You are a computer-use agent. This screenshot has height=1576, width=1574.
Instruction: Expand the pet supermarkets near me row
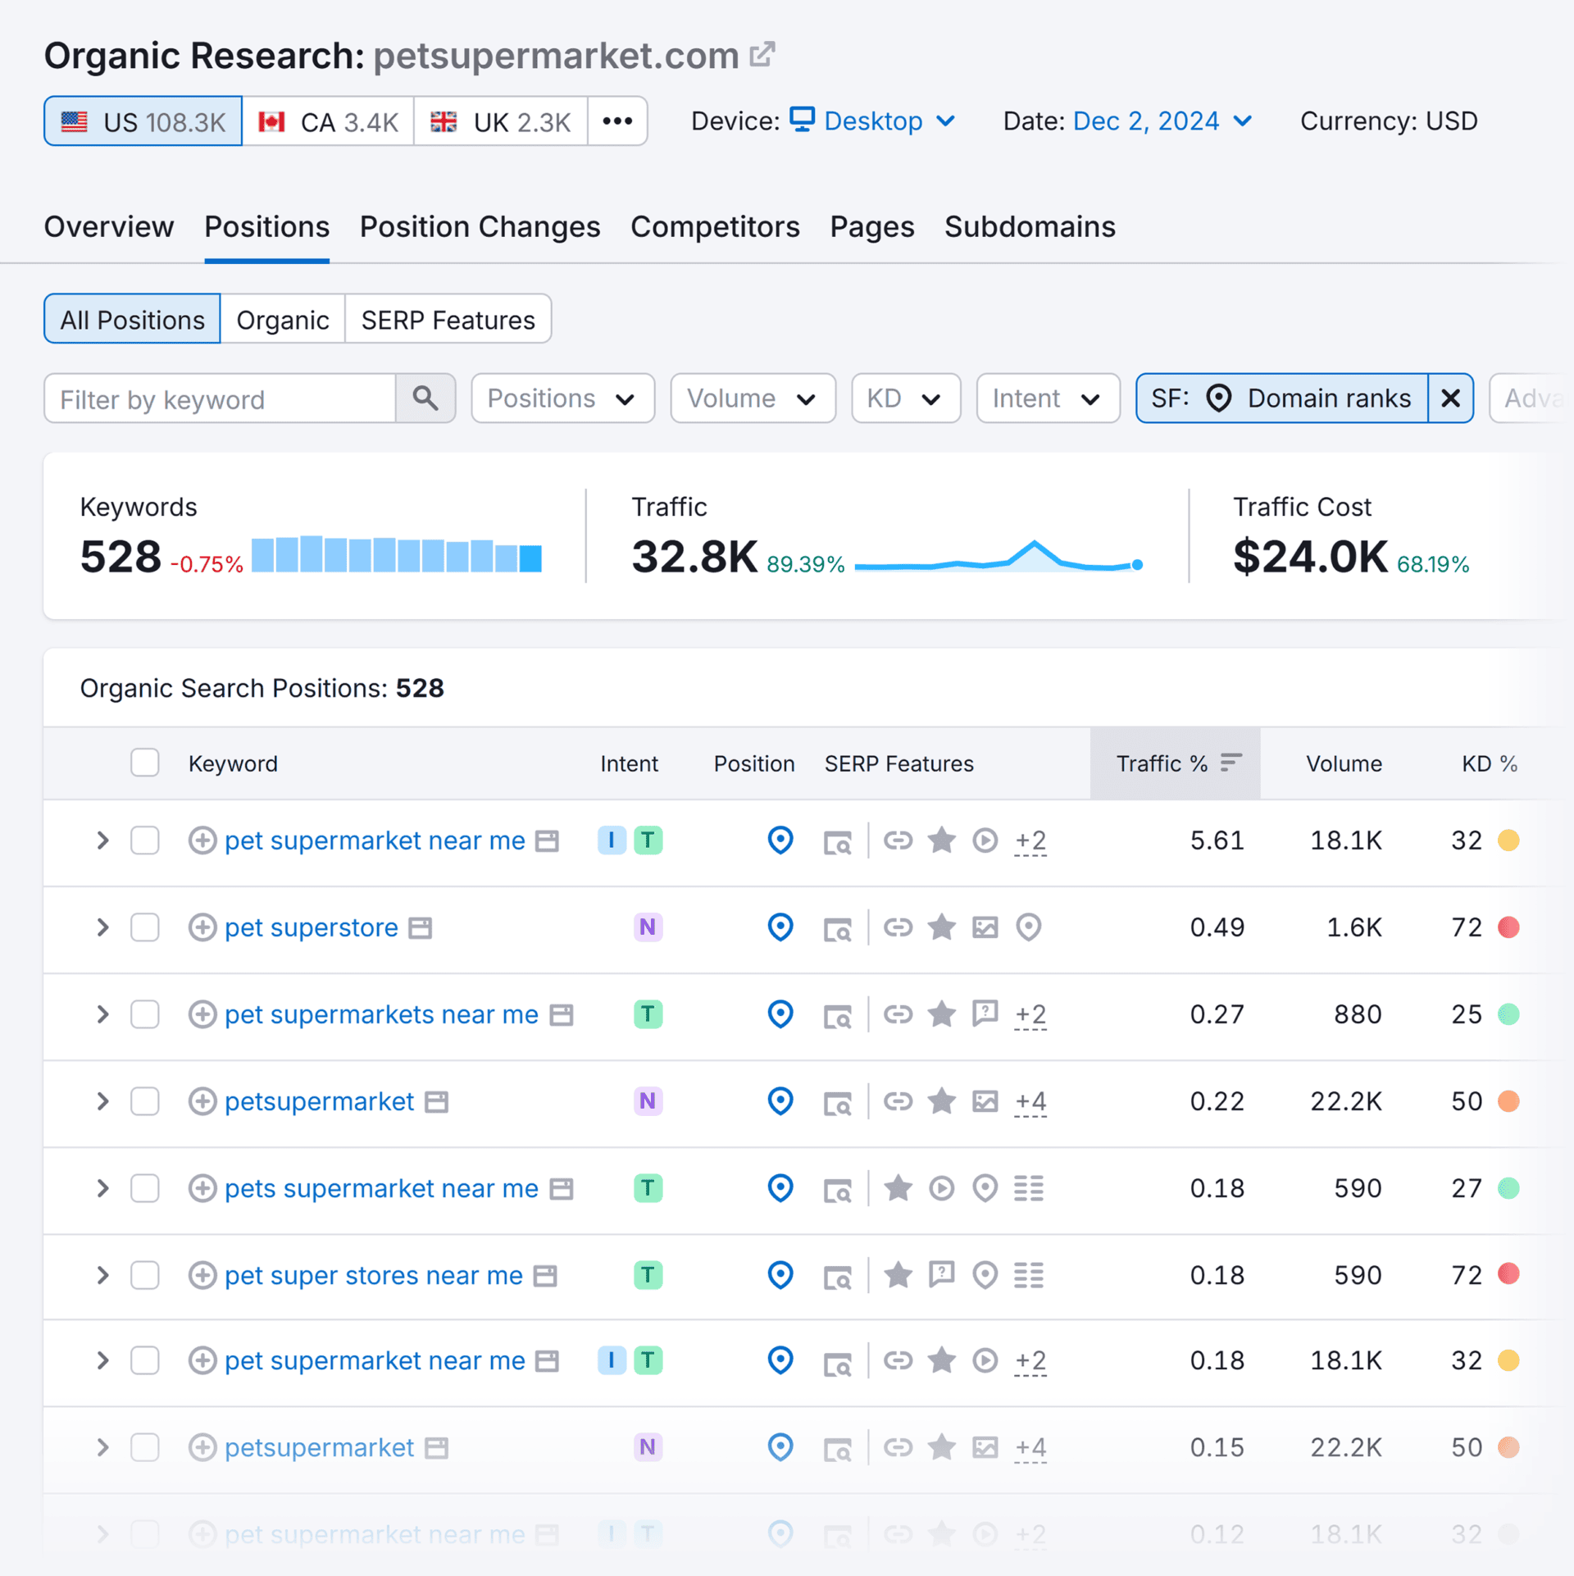click(x=102, y=1014)
